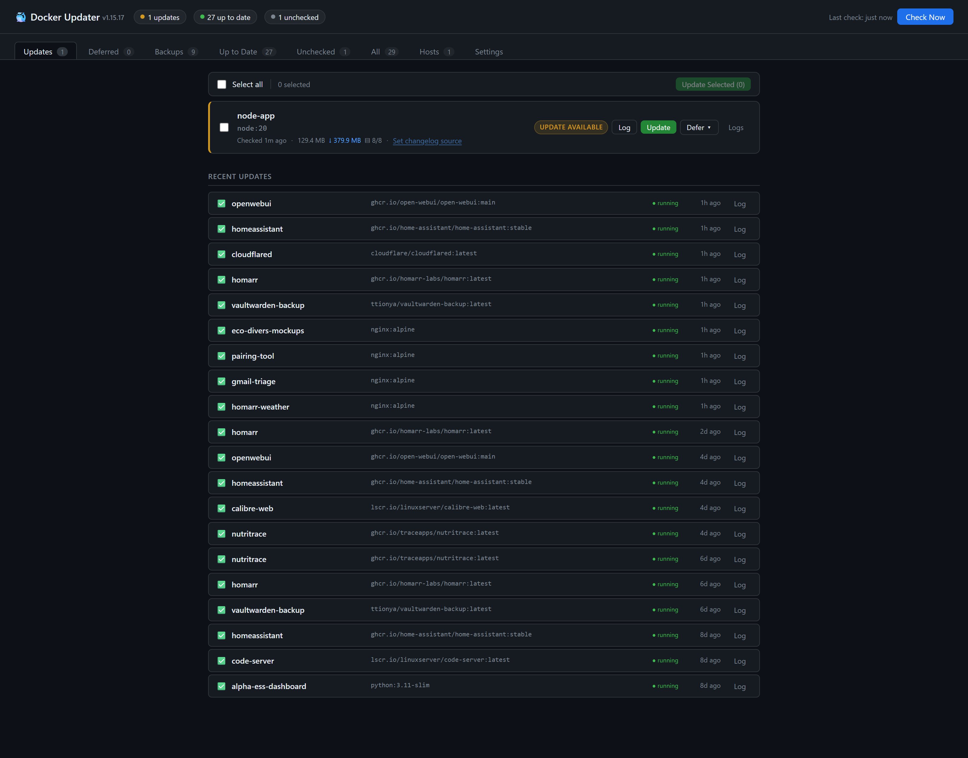Click green check icon on pairing-tool row
The width and height of the screenshot is (968, 758).
point(221,356)
